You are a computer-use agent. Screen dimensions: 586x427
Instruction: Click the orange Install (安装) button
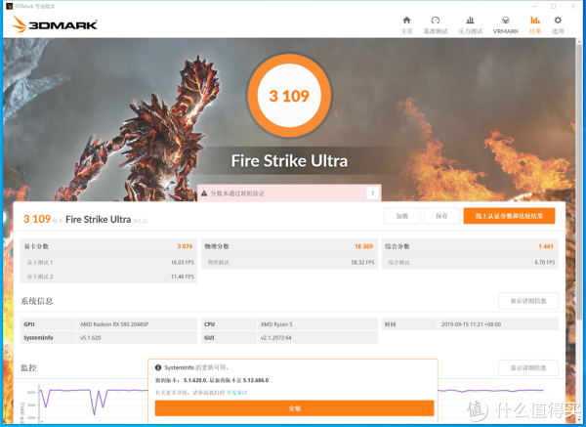coord(295,408)
